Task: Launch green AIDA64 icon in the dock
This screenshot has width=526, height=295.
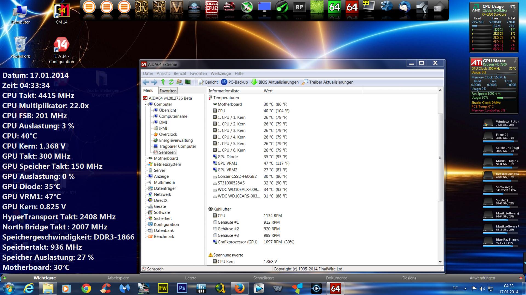Action: pos(334,7)
